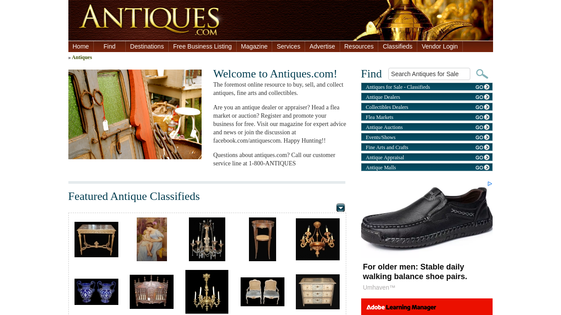Click the Antiques breadcrumb link
The image size is (561, 315).
click(x=82, y=57)
